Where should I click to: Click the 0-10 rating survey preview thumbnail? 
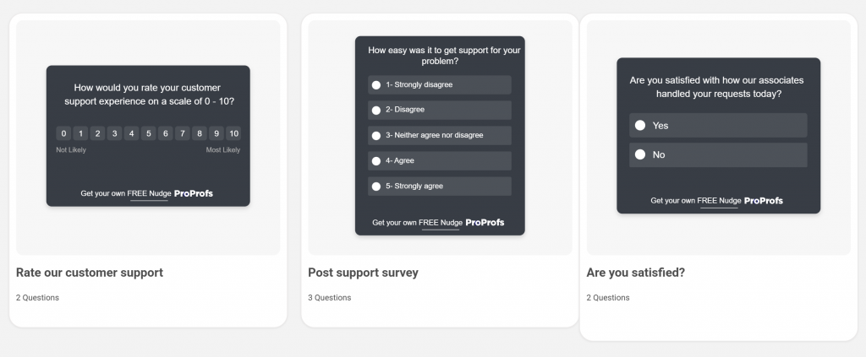148,137
